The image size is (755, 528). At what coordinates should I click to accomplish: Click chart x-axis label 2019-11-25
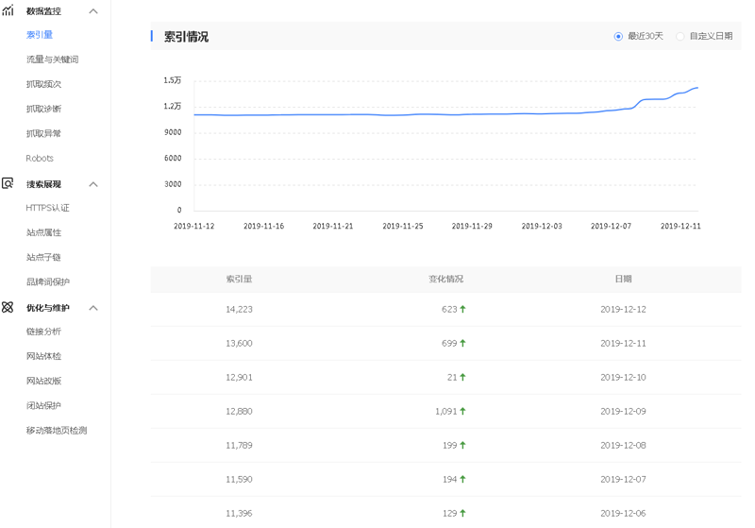403,226
